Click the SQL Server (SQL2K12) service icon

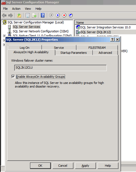click(x=78, y=32)
